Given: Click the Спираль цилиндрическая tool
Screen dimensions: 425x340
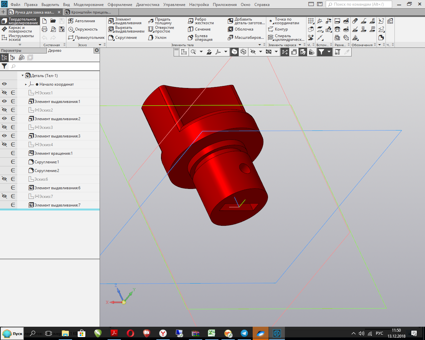Looking at the screenshot, I should pos(286,38).
